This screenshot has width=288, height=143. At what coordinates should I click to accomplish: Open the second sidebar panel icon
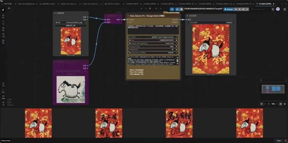pos(3,22)
